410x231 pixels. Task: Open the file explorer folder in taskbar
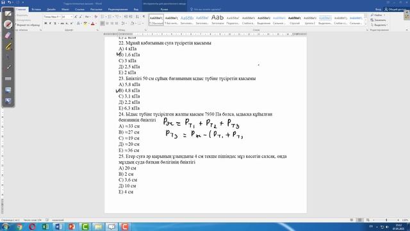click(x=98, y=227)
